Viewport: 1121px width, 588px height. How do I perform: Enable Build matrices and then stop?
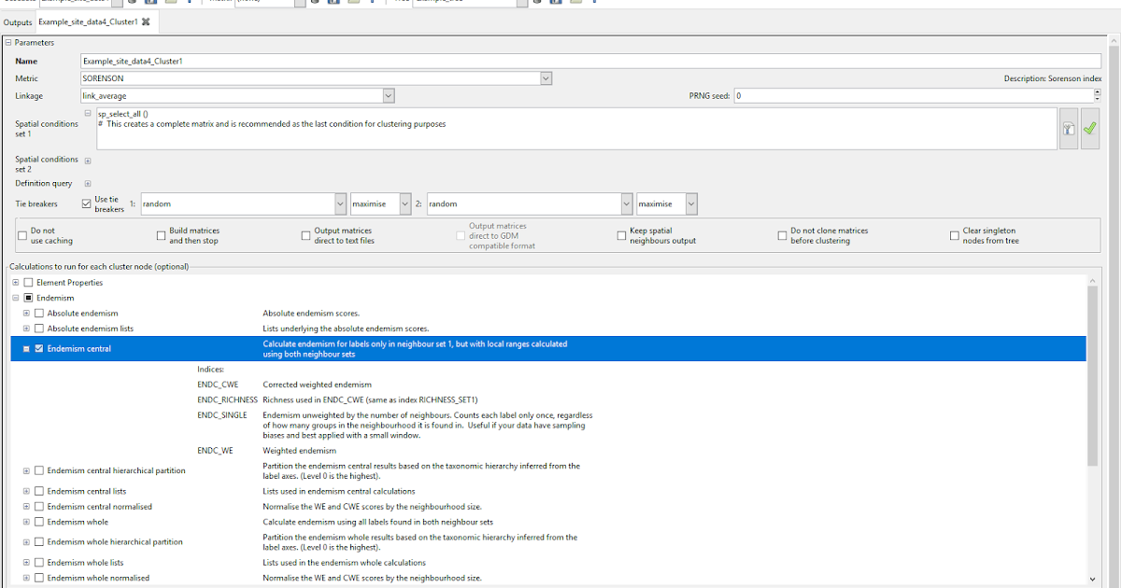coord(161,235)
